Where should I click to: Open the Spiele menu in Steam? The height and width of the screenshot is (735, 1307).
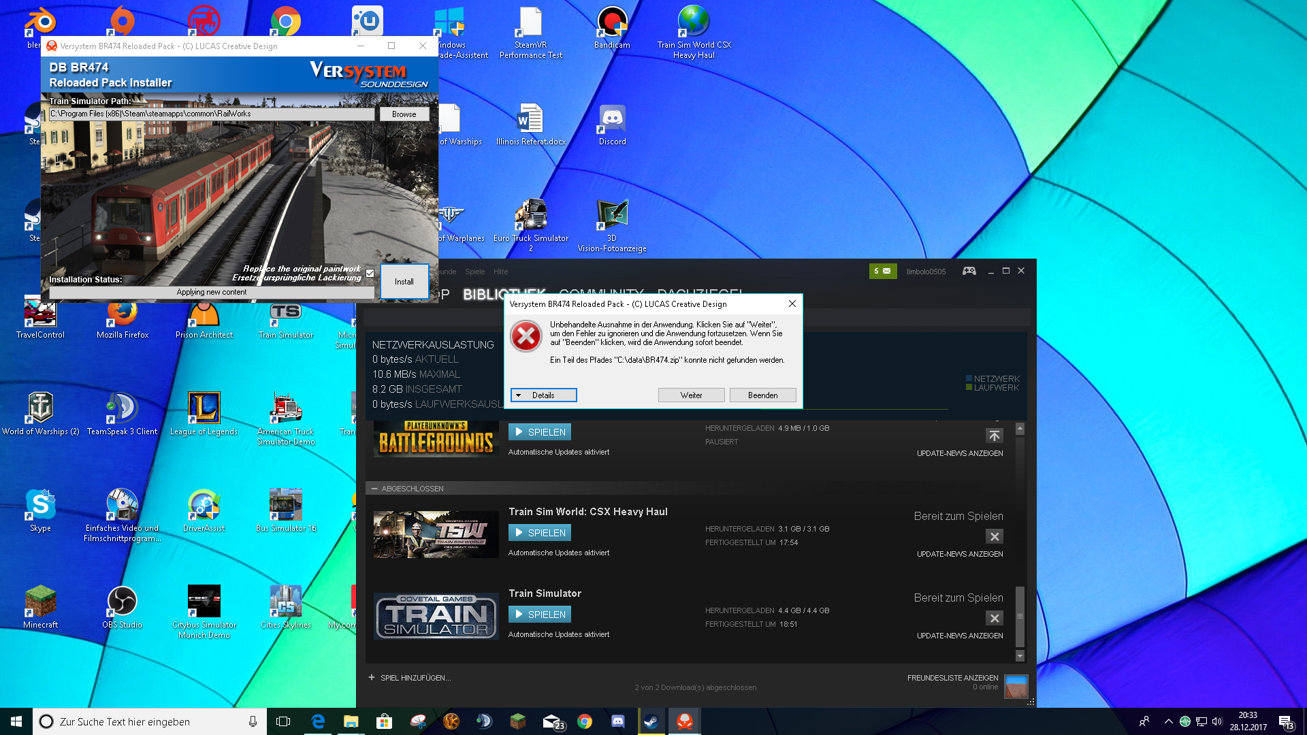pos(474,272)
